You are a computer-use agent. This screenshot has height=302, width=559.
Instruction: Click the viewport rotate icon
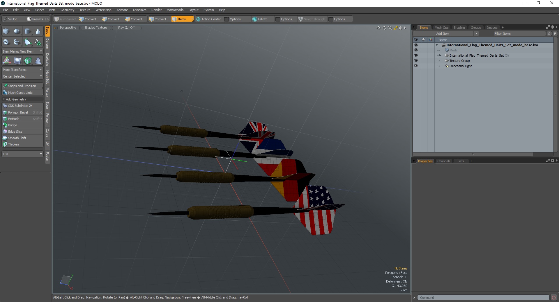[384, 28]
